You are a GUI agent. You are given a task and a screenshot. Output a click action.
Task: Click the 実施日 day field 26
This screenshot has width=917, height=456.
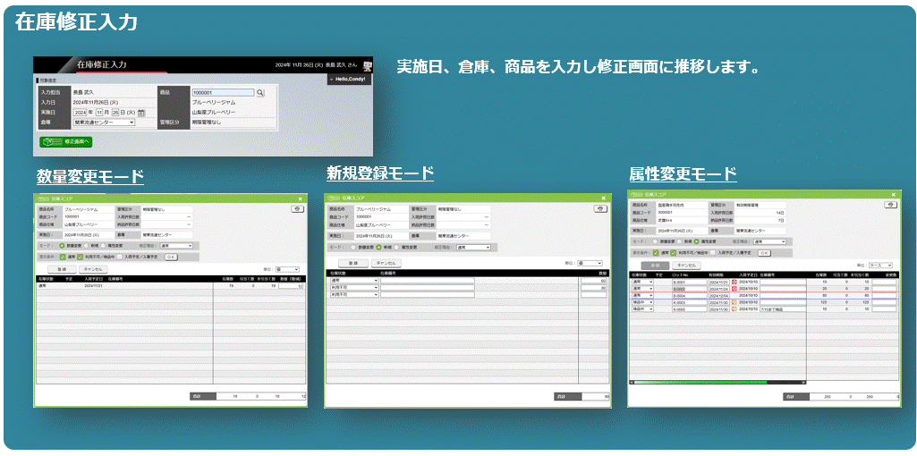coord(115,113)
